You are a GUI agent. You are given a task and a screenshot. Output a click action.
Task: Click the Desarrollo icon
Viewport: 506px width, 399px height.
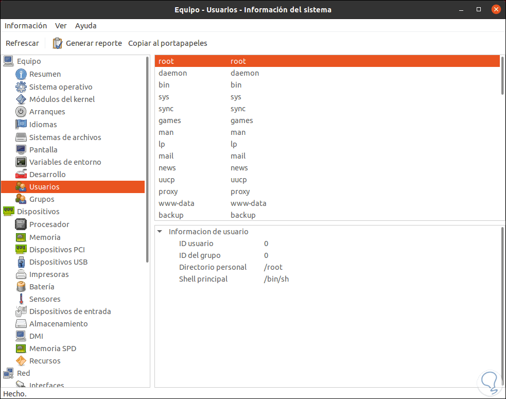click(21, 175)
